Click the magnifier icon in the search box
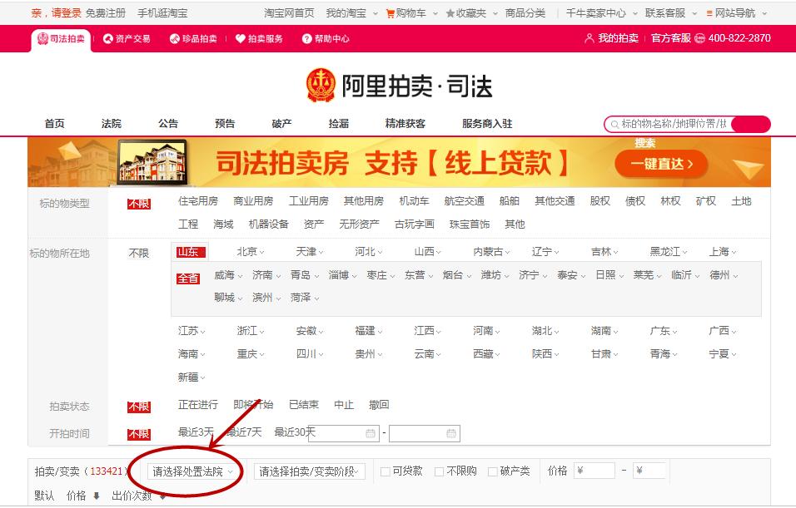The width and height of the screenshot is (796, 508). point(614,124)
